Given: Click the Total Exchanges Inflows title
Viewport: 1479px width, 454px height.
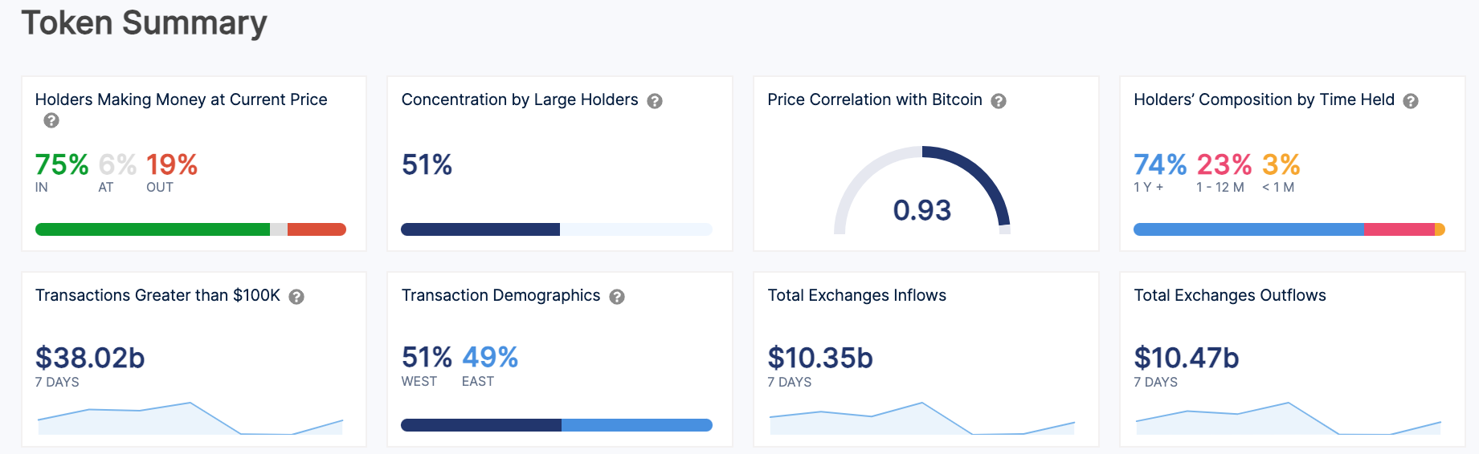Looking at the screenshot, I should point(856,295).
